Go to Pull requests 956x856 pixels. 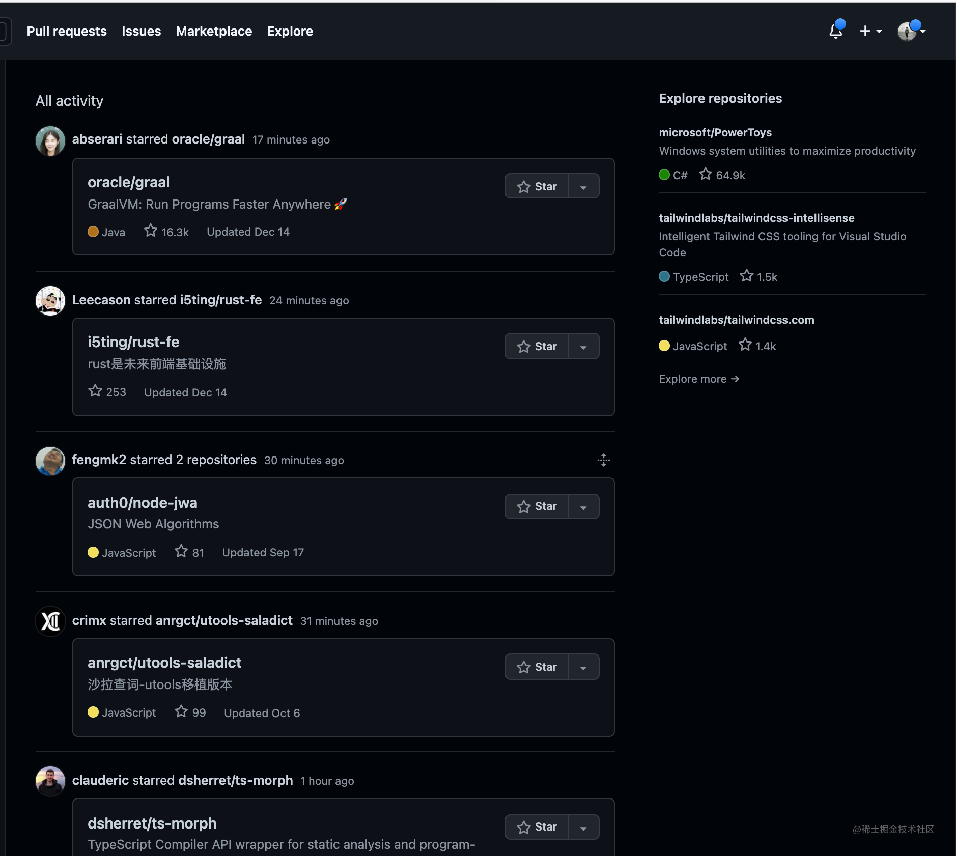pos(67,31)
